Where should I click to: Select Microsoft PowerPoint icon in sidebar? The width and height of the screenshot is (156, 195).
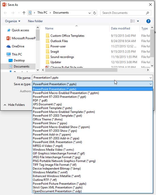pos(9,38)
